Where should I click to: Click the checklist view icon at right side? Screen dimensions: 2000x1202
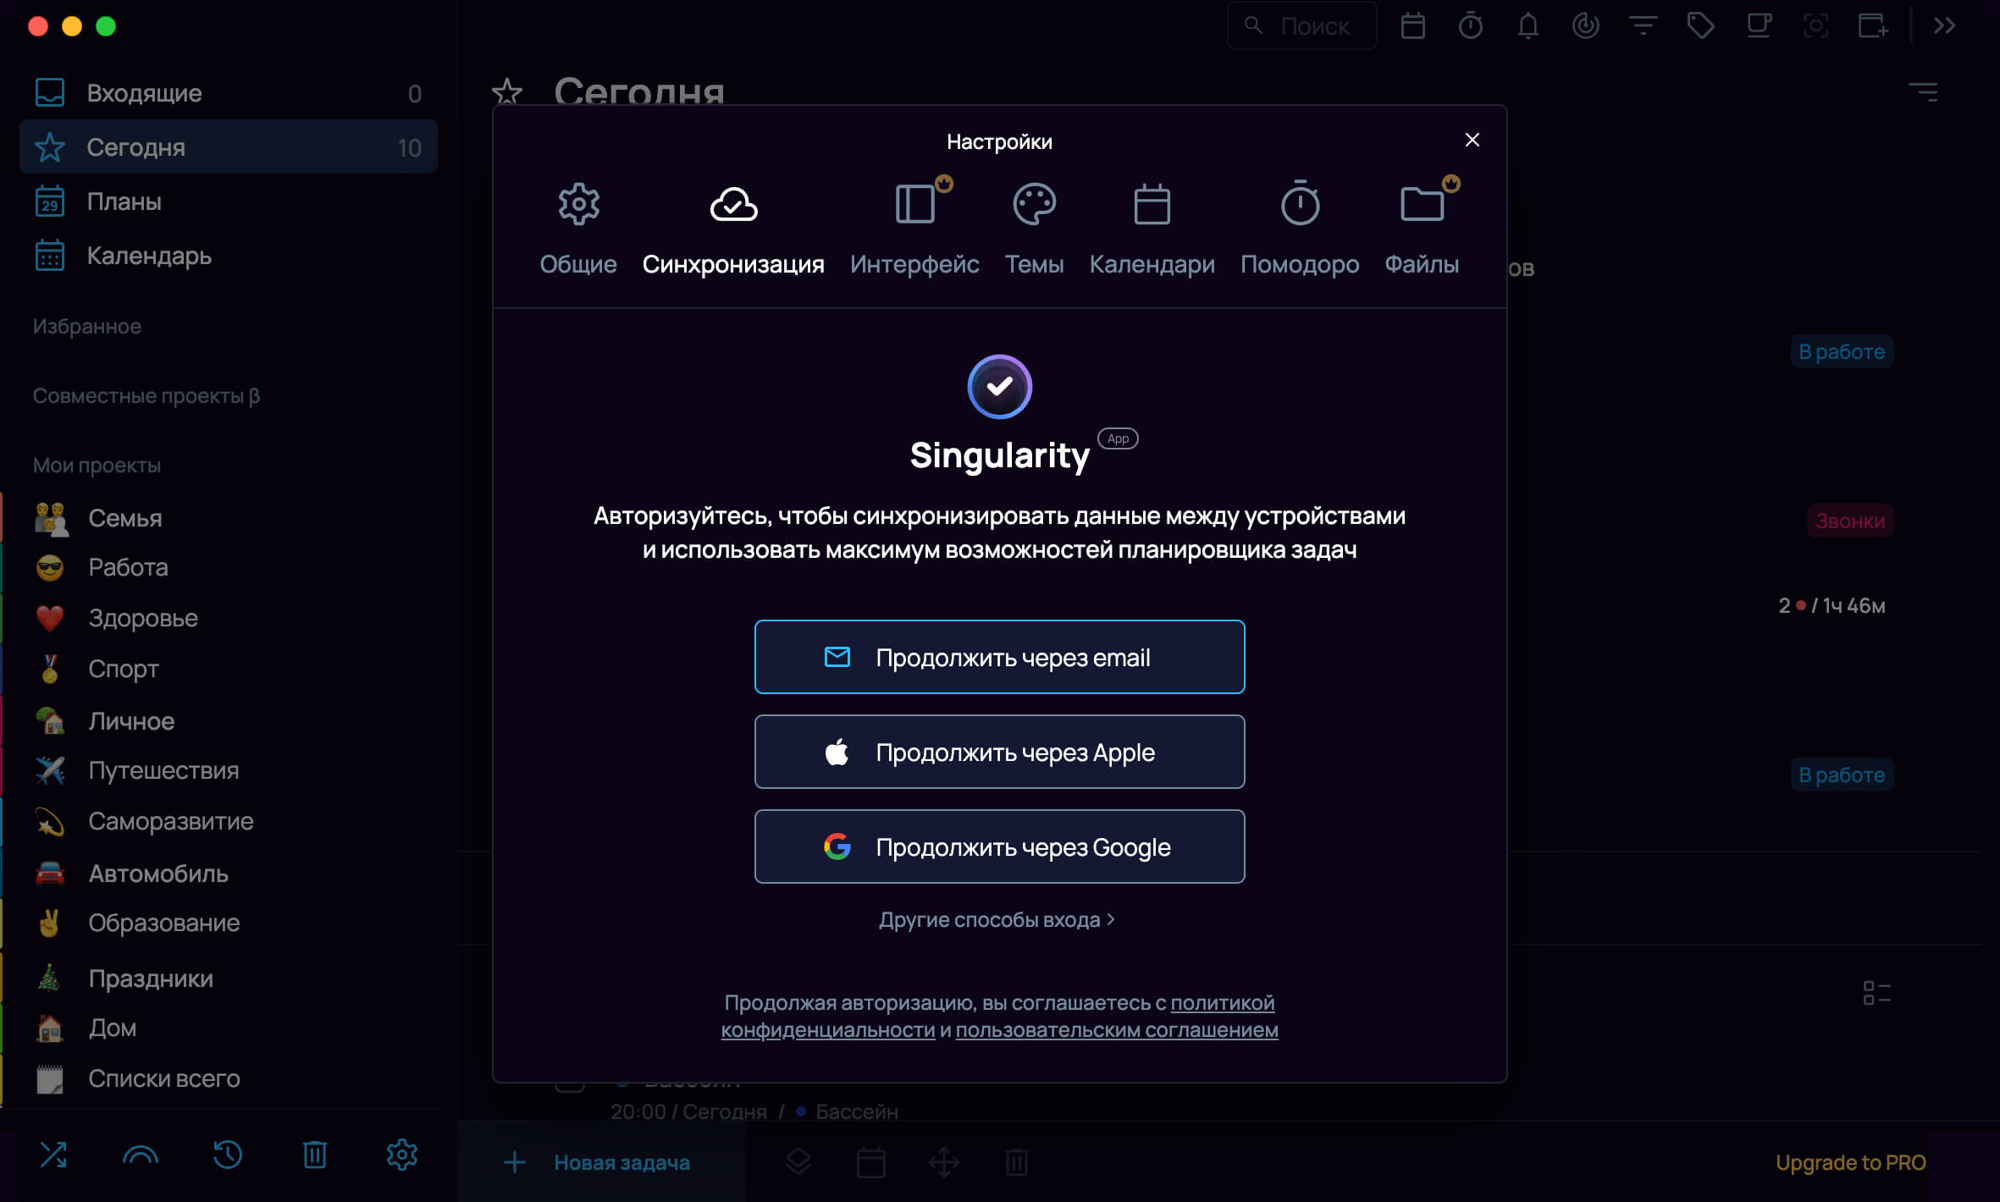tap(1876, 993)
